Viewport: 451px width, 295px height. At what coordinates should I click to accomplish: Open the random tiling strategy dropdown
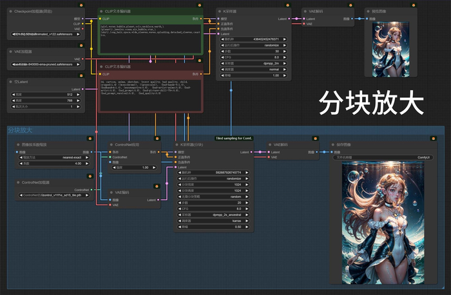(213, 196)
